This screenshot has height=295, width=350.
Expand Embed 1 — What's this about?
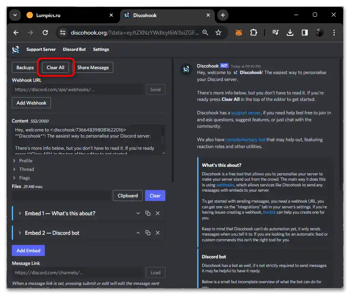pos(60,213)
